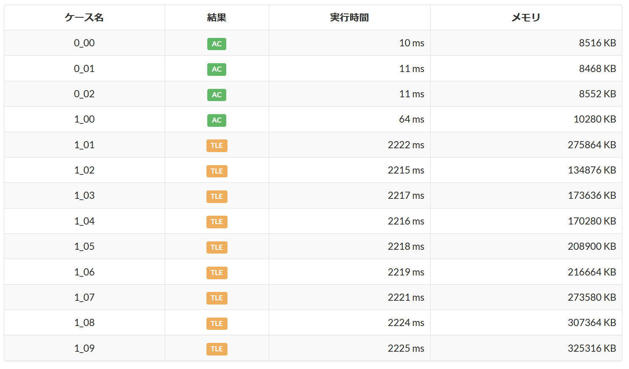Click the 64 ms execution time
The image size is (629, 369).
pyautogui.click(x=412, y=119)
